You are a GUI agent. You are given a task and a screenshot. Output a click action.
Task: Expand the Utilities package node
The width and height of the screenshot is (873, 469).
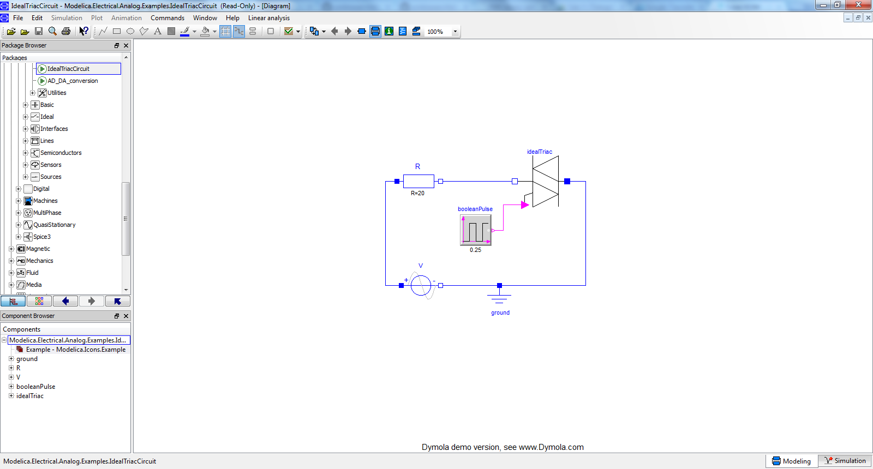[x=33, y=93]
